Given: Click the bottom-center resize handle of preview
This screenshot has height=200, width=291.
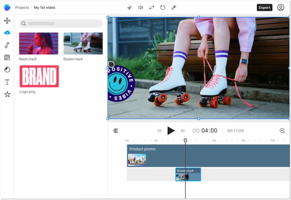Looking at the screenshot, I should point(198,119).
